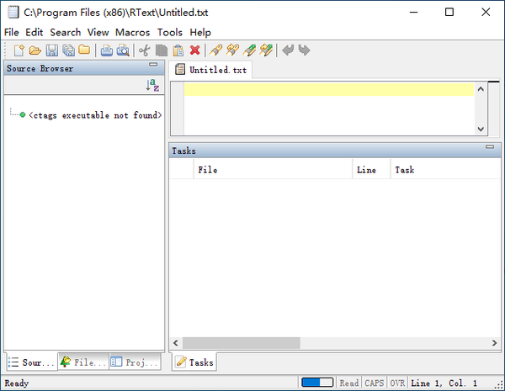Viewport: 505px width, 391px height.
Task: Collapse the Source Browser panel
Action: 152,65
